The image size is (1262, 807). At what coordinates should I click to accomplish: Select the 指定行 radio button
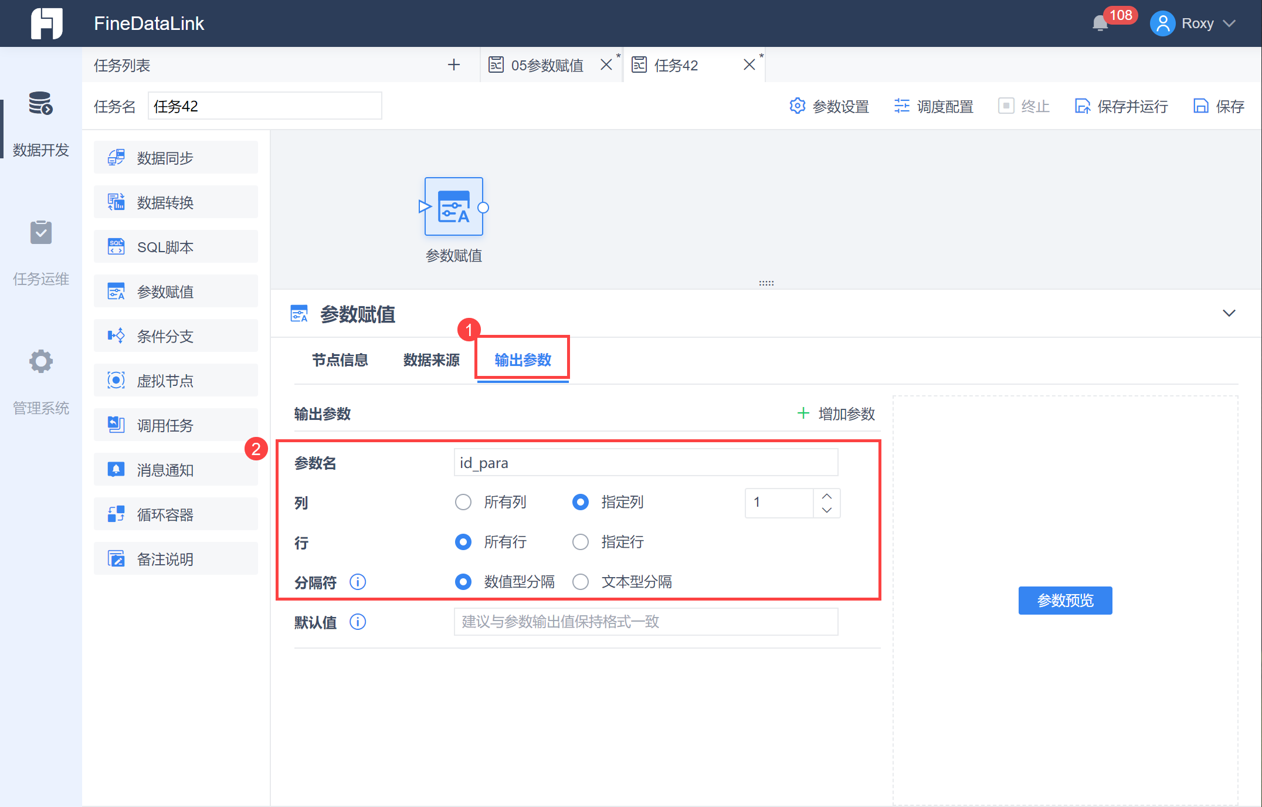click(x=581, y=542)
